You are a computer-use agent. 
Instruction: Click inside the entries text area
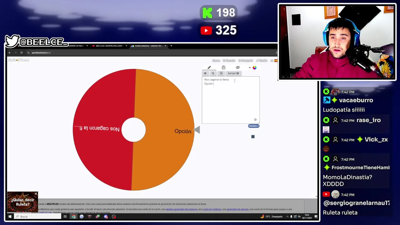point(231,100)
